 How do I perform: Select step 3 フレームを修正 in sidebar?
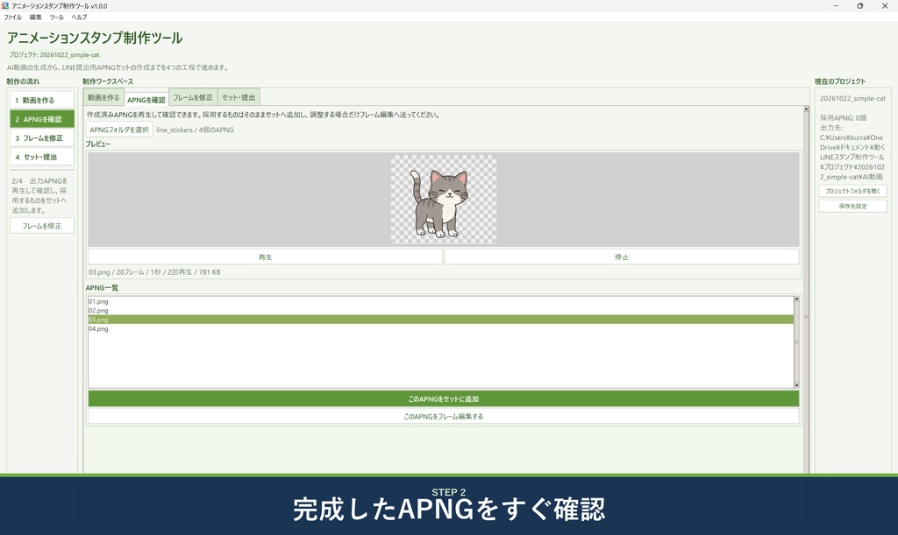[x=42, y=137]
